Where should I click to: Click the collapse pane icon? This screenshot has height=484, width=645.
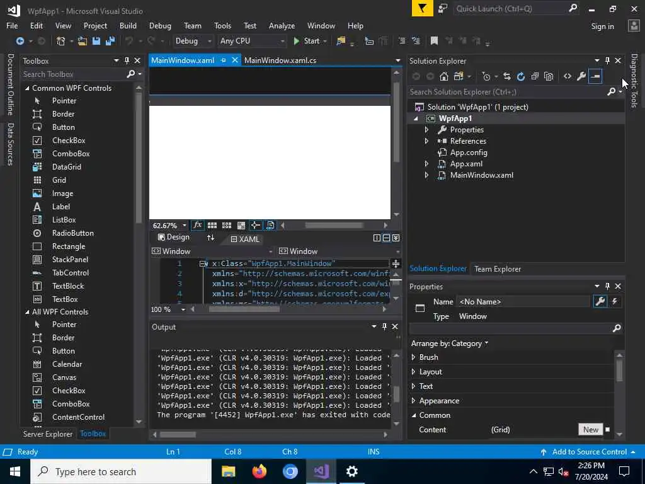point(396,238)
